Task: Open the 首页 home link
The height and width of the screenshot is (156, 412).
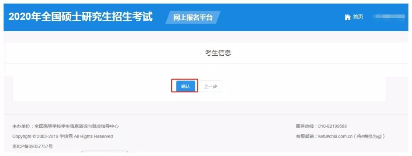Action: point(358,17)
